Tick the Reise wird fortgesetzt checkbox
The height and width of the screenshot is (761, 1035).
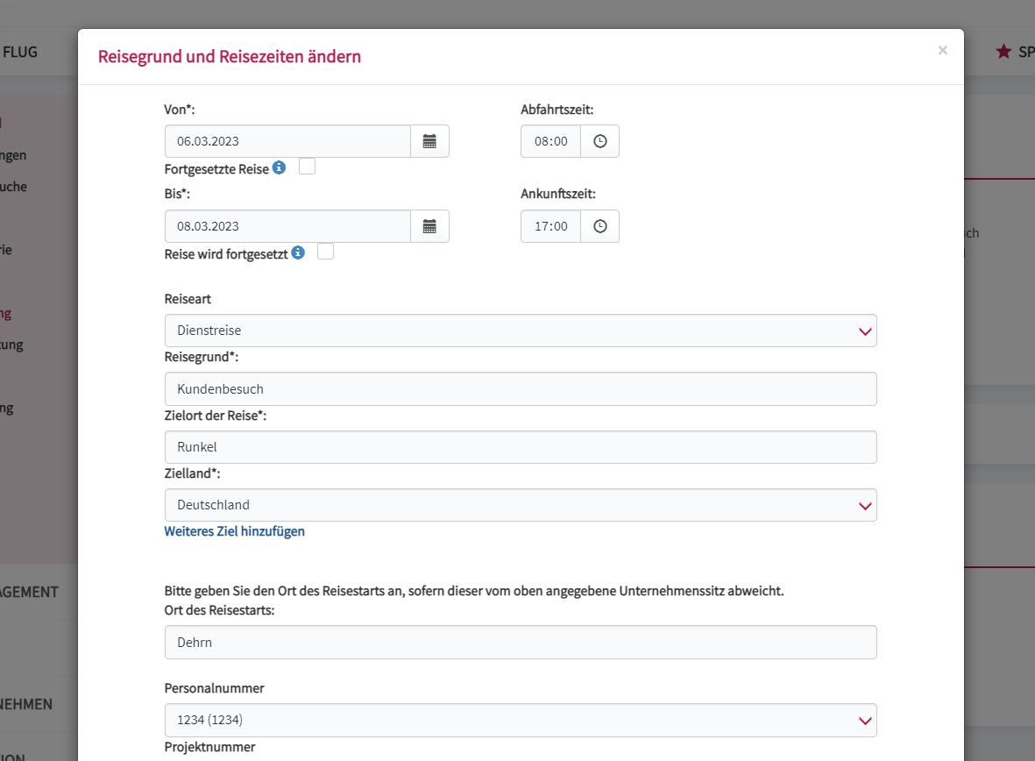pyautogui.click(x=325, y=252)
